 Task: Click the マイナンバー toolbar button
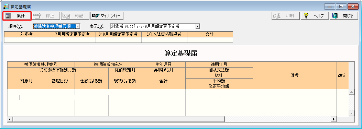107,16
